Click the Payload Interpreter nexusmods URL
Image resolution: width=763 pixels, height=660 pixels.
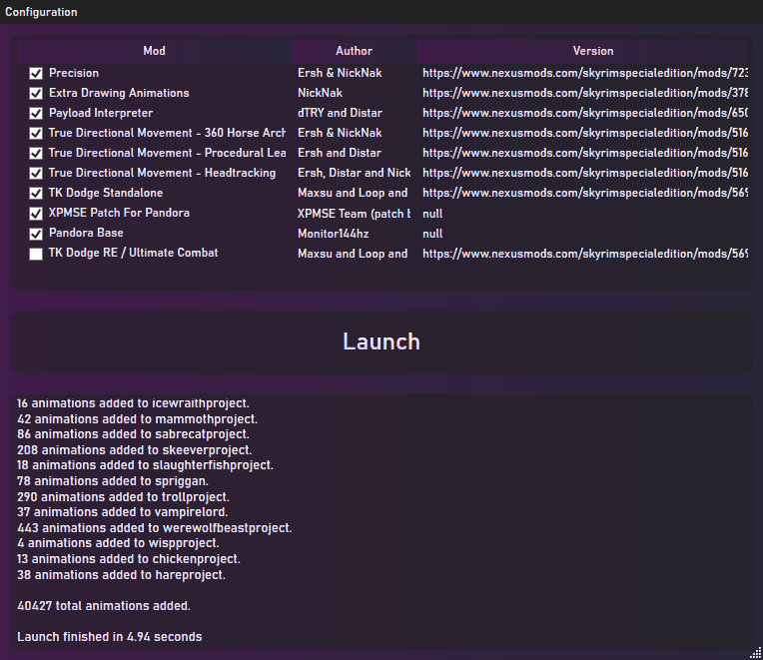pyautogui.click(x=585, y=113)
